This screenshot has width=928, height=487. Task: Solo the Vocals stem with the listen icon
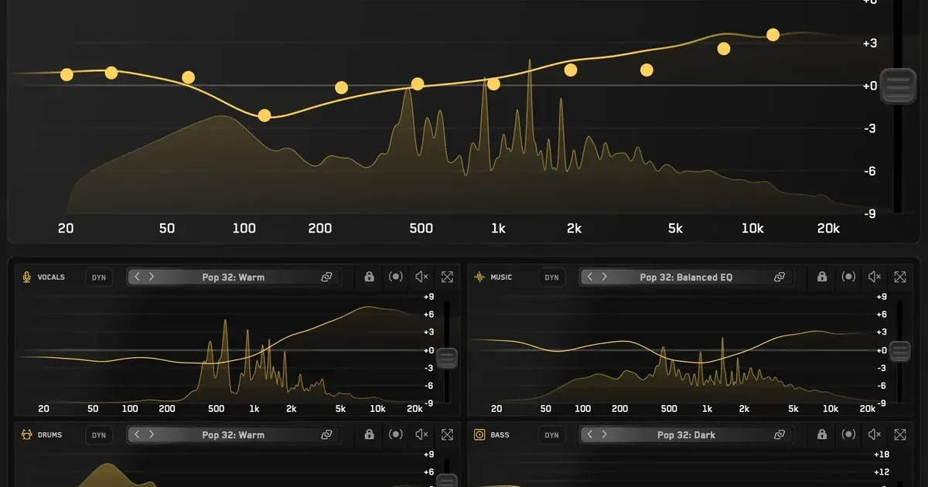396,277
